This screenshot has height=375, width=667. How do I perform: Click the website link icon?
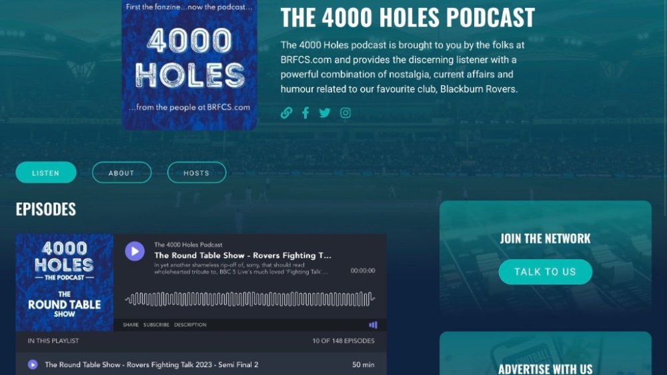click(286, 113)
